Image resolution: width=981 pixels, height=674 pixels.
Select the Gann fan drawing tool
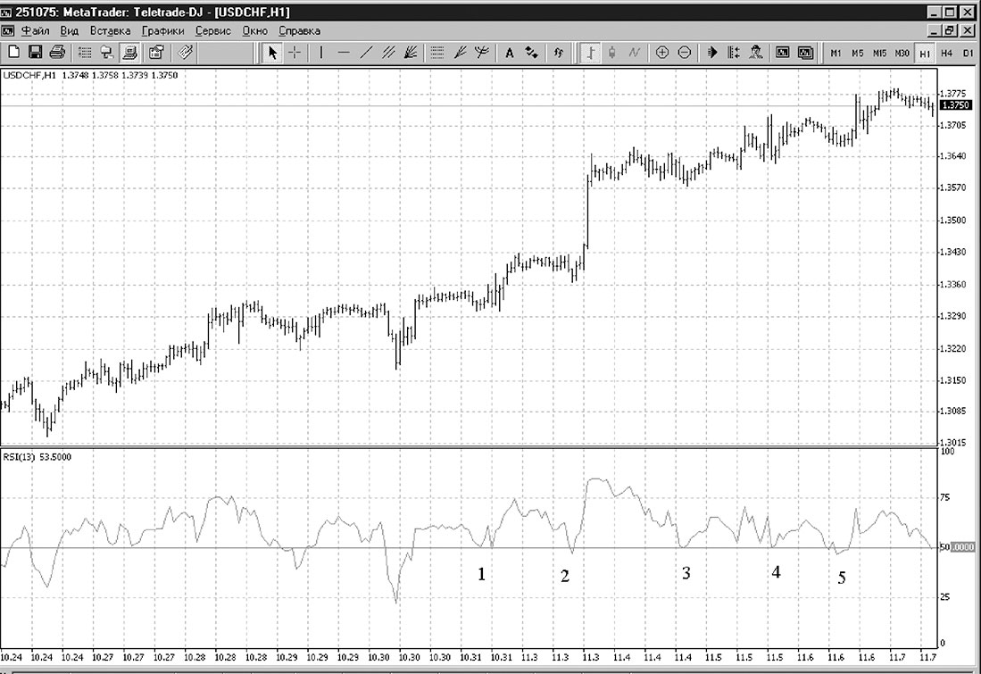460,53
